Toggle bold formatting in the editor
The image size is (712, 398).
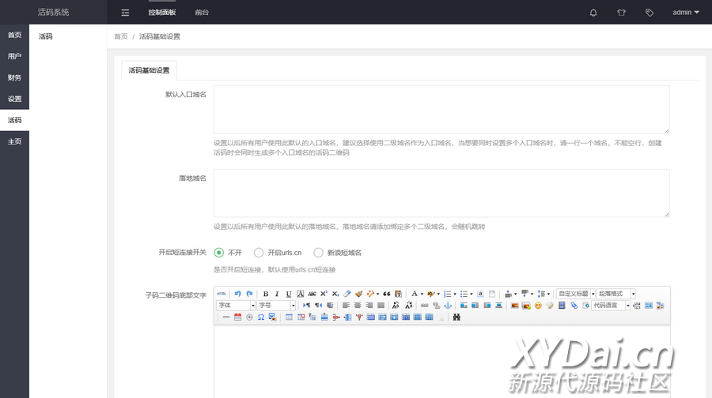point(266,294)
